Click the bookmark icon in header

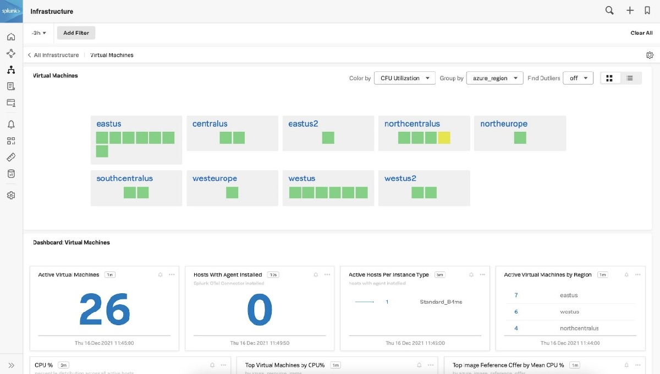[647, 10]
